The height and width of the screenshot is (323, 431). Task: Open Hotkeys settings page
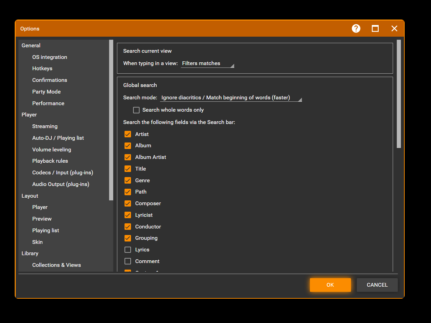coord(42,69)
